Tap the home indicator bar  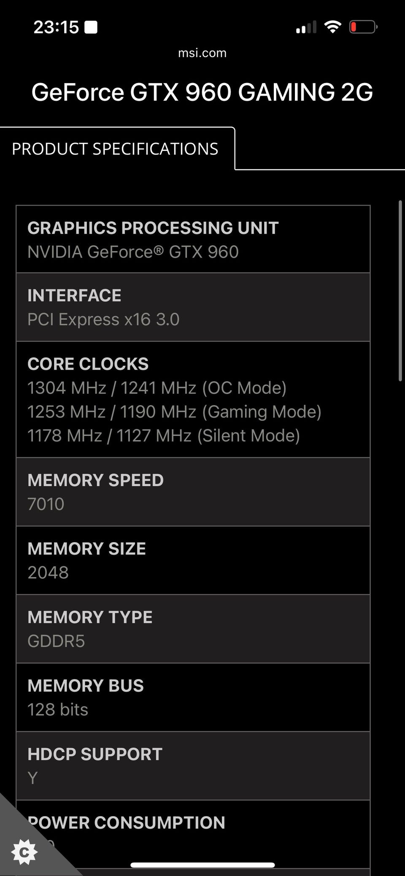(x=202, y=865)
